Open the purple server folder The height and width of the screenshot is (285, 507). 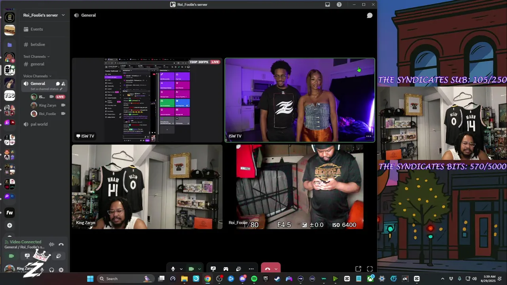pyautogui.click(x=10, y=45)
